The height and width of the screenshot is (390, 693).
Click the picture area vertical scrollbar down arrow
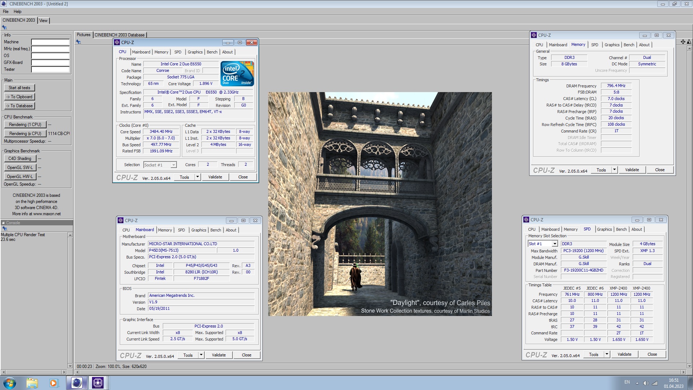pyautogui.click(x=689, y=366)
